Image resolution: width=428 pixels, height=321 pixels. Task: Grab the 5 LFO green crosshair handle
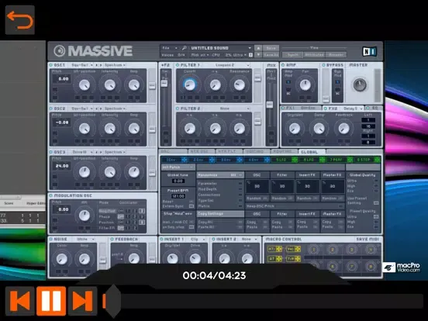click(295, 160)
